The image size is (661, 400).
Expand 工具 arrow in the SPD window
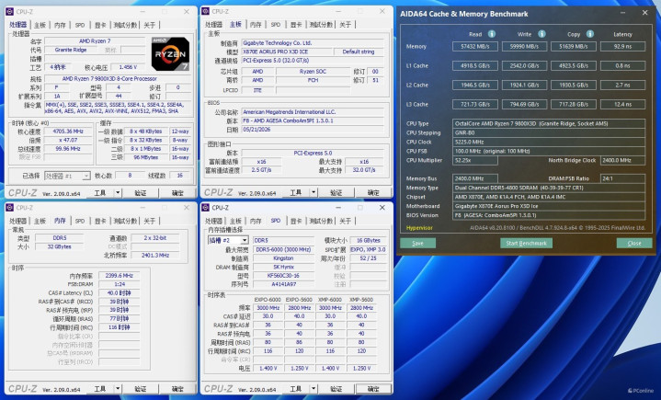[x=313, y=389]
